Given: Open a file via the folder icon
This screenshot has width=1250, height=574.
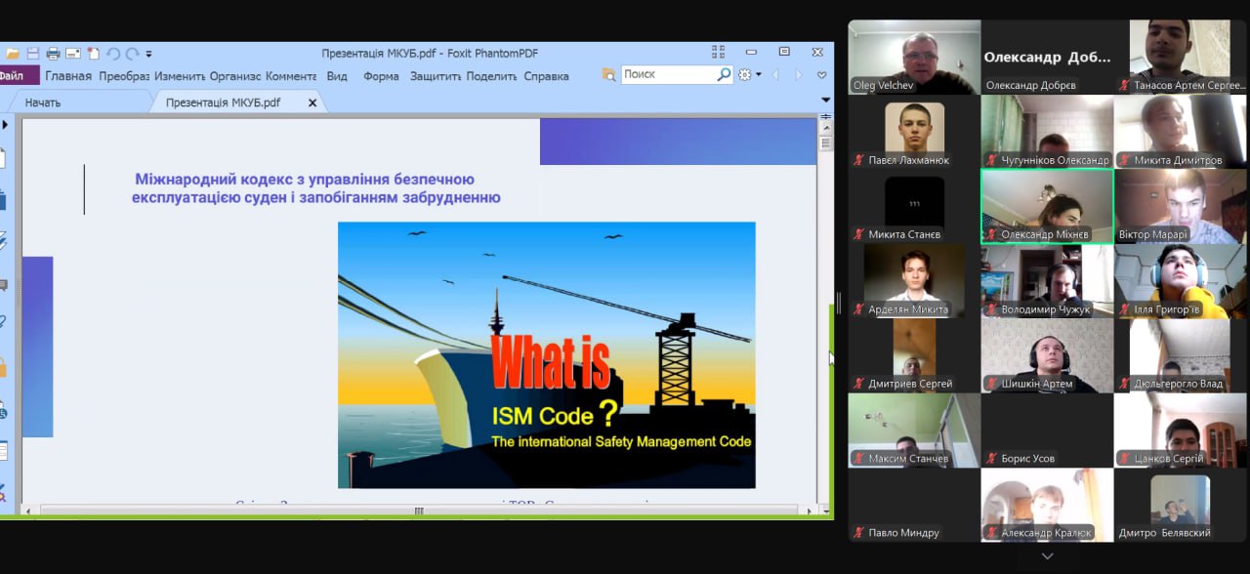Looking at the screenshot, I should (11, 54).
